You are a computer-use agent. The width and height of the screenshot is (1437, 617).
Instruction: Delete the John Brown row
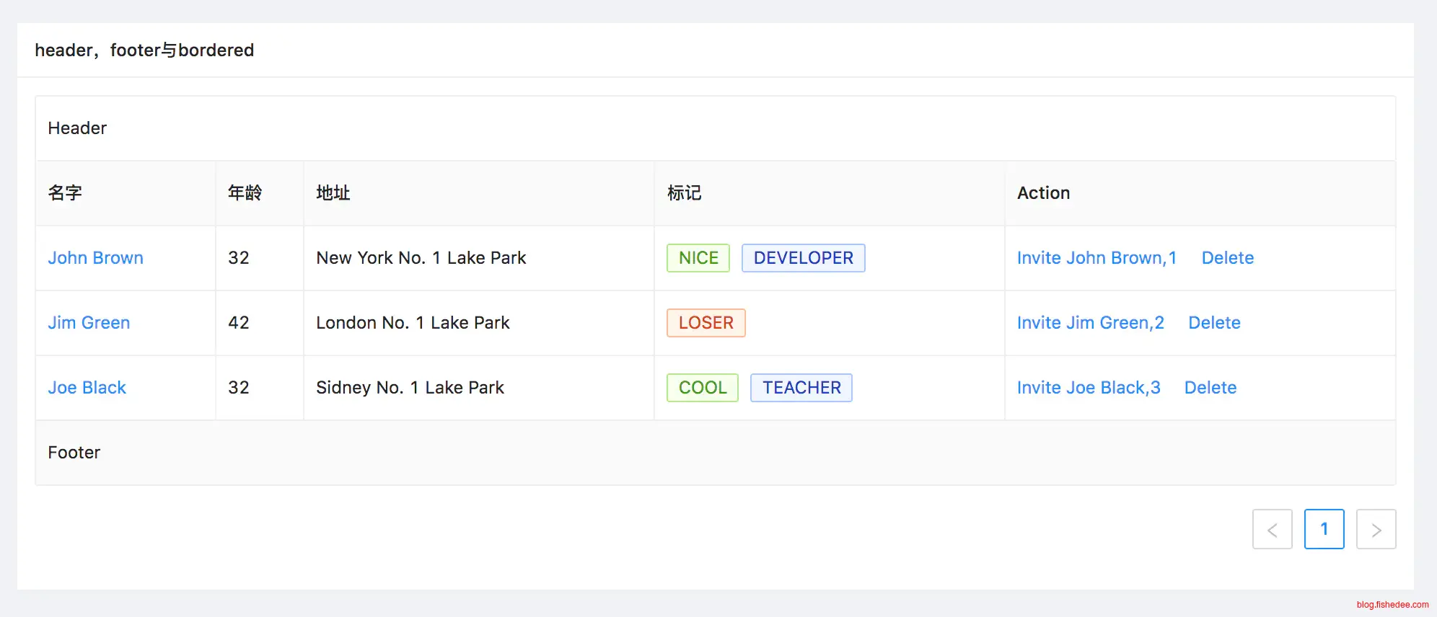(1227, 258)
